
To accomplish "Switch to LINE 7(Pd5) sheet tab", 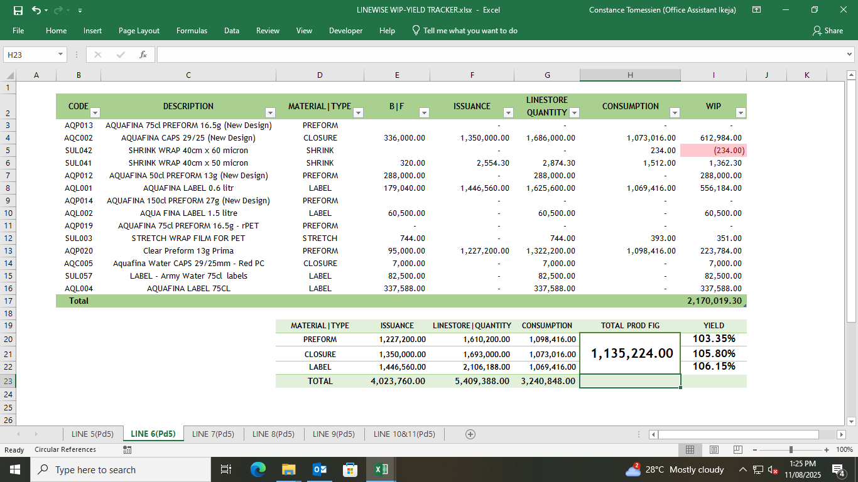I will pyautogui.click(x=213, y=434).
